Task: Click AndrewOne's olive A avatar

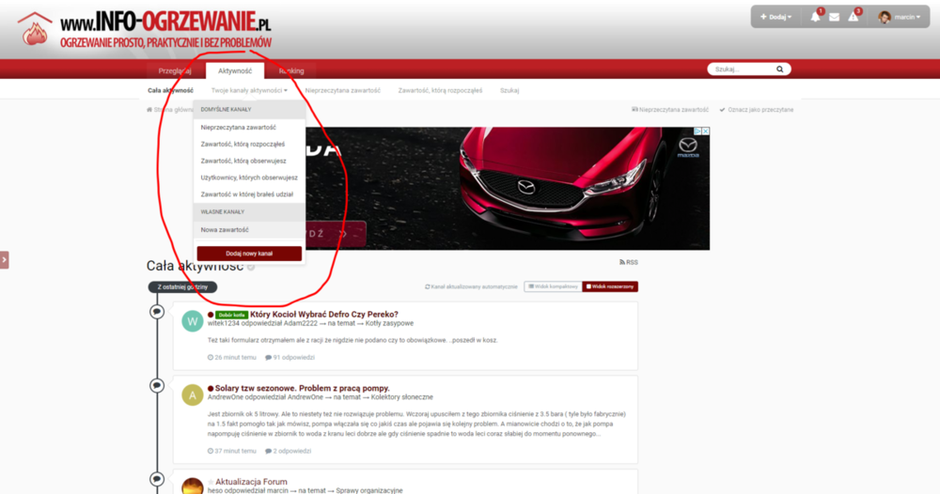Action: 192,395
